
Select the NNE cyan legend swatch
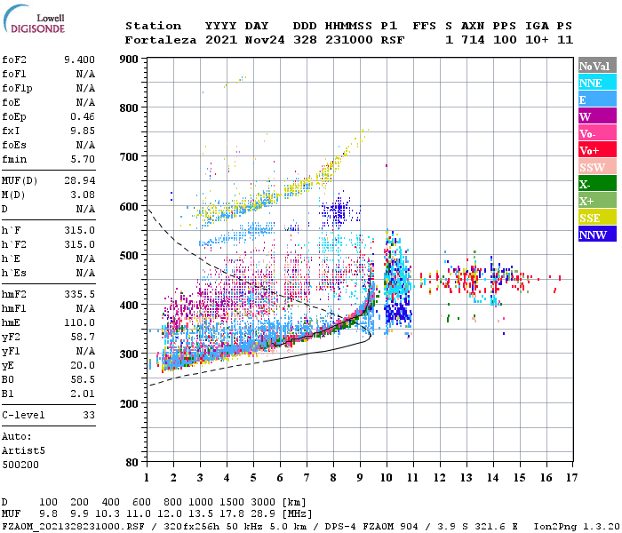click(597, 83)
